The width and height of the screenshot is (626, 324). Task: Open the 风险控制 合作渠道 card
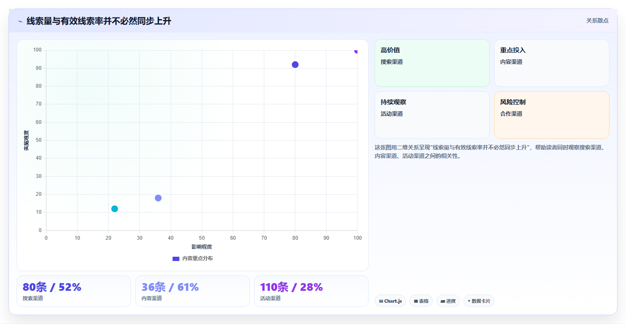click(x=552, y=115)
